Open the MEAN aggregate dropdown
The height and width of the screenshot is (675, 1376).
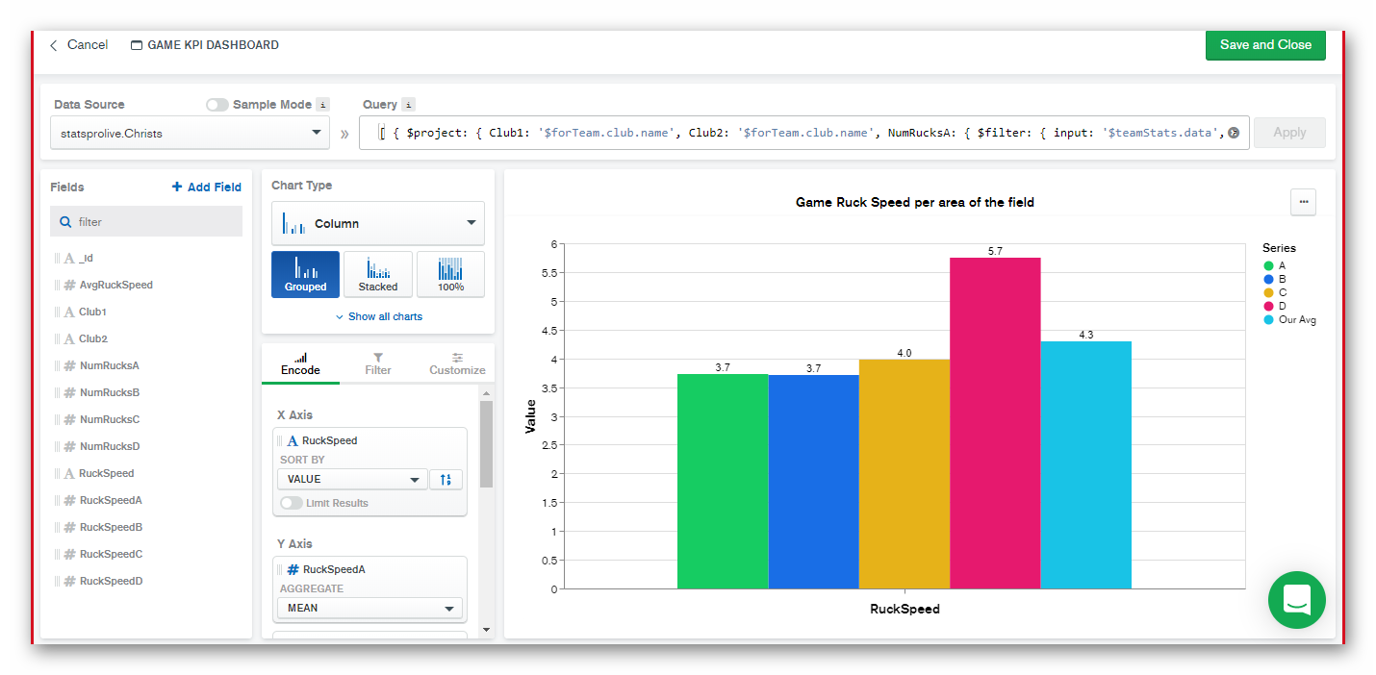click(369, 608)
